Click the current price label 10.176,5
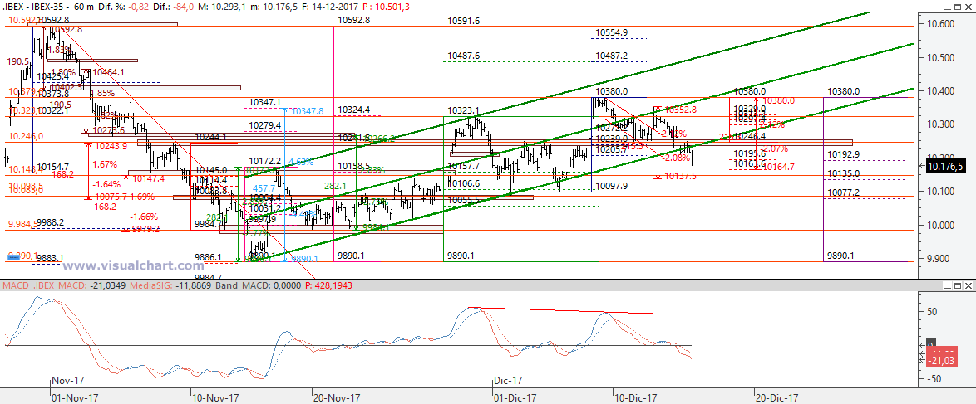Screen dimensions: 976x404 coord(948,167)
